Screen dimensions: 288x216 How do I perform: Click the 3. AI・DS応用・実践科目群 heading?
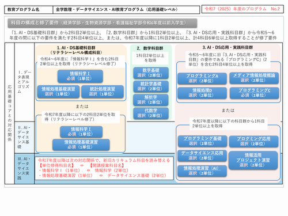coord(228,47)
